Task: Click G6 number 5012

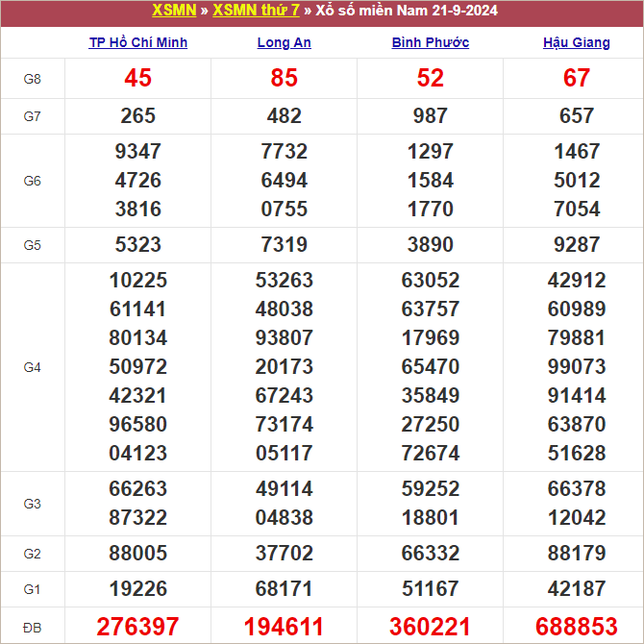Action: tap(577, 181)
